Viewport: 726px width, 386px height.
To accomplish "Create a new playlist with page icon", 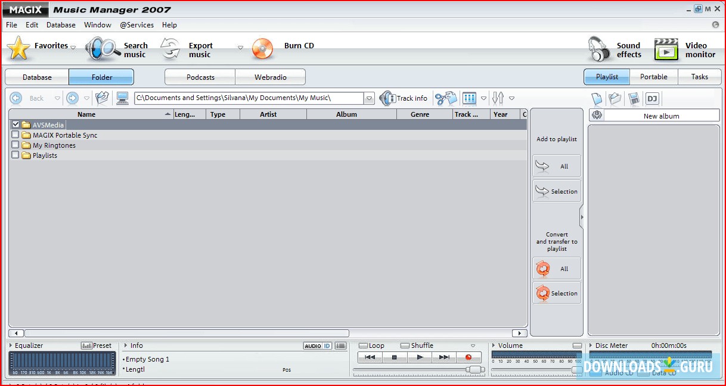I will 597,98.
